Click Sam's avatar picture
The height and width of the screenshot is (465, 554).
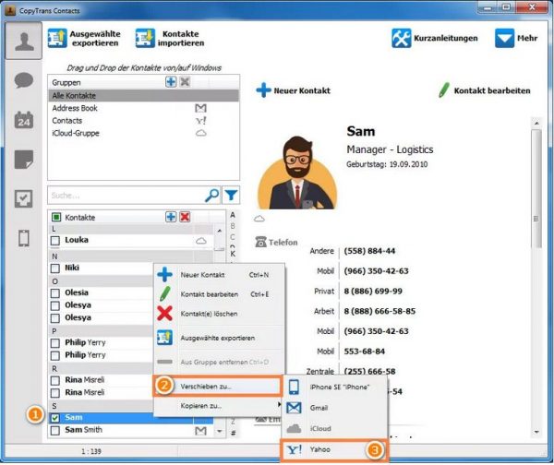[x=297, y=173]
